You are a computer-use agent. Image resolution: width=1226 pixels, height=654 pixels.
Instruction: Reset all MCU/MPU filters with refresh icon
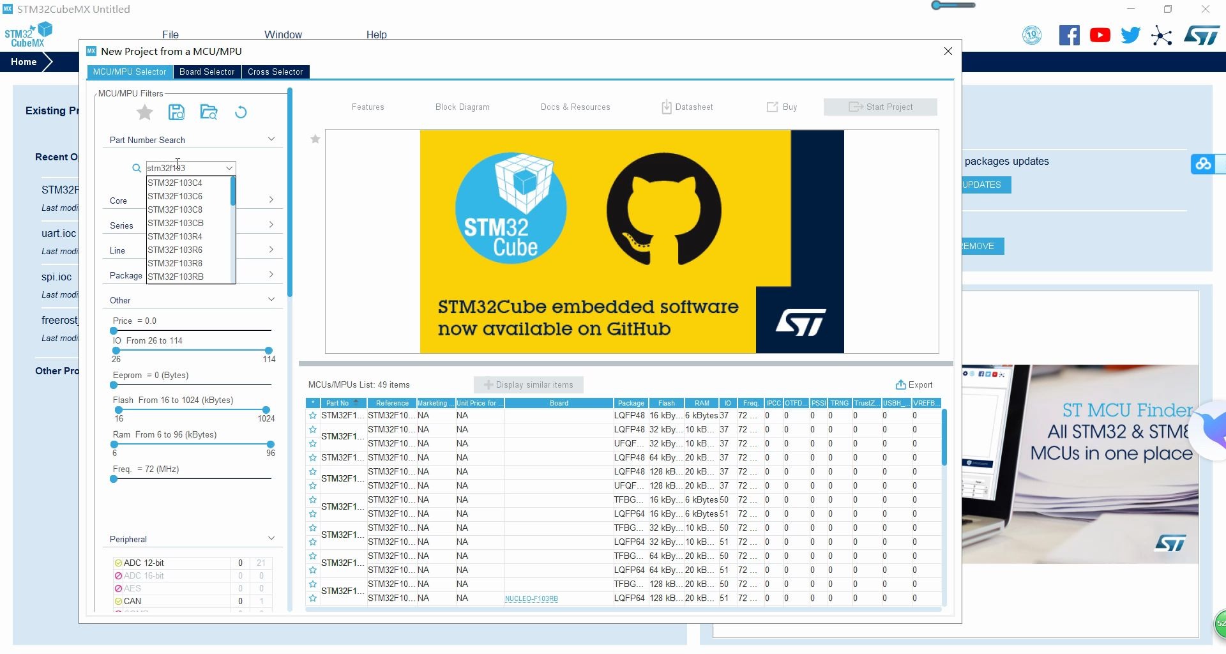click(x=241, y=112)
